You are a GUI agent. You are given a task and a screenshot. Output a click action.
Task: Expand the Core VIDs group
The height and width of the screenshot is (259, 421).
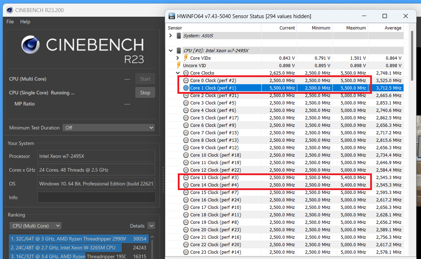[x=177, y=58]
